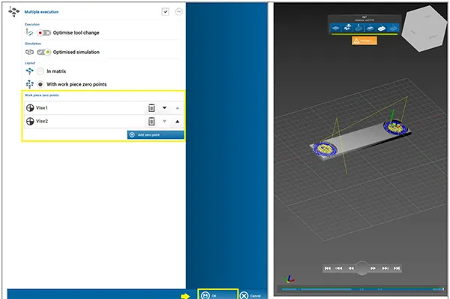Toggle the Optimise tool change switch
The image size is (450, 299).
click(x=44, y=33)
